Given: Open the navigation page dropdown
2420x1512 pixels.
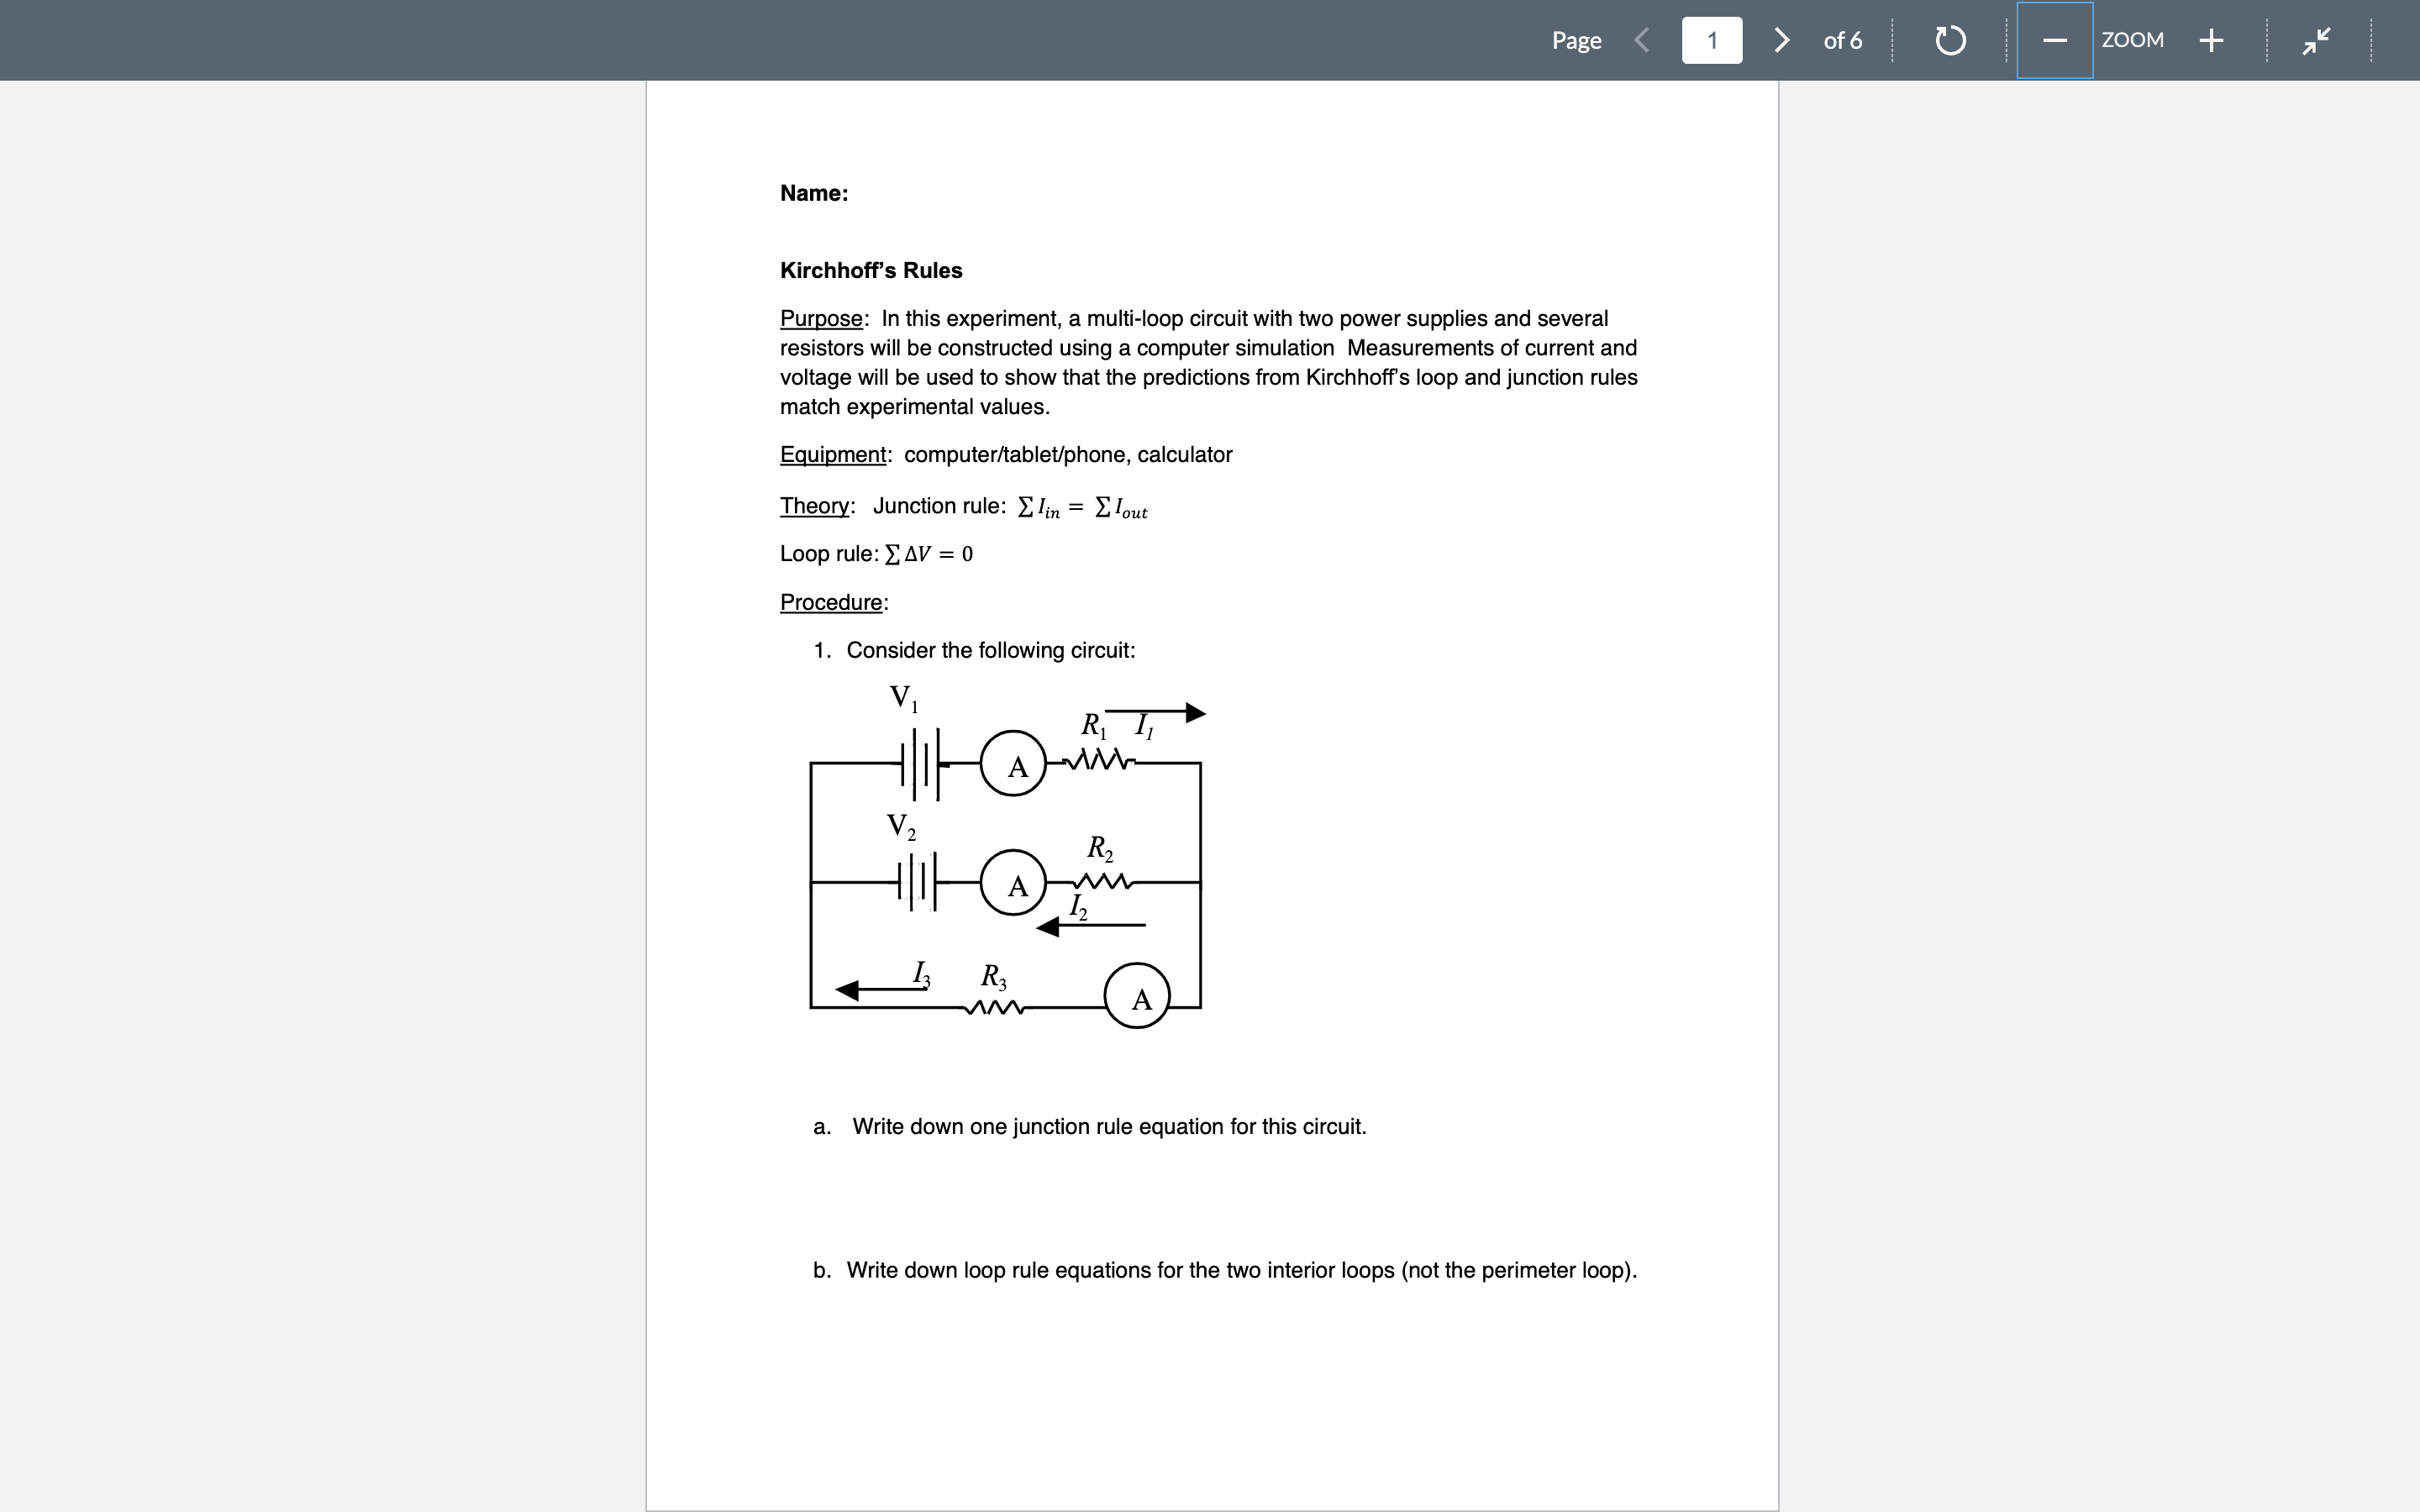Looking at the screenshot, I should coord(1714,39).
